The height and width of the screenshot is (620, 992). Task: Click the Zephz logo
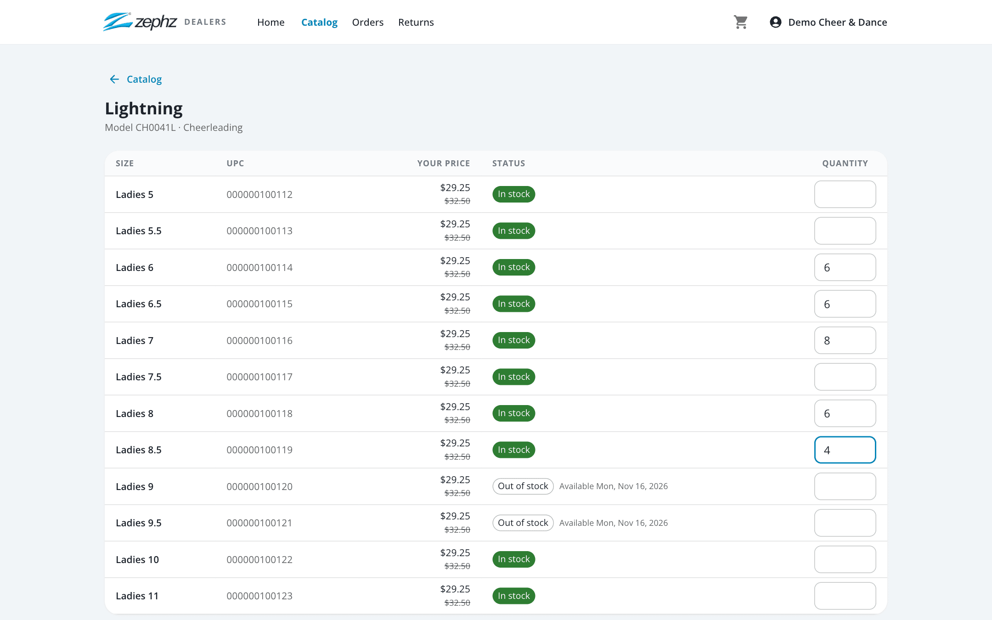[x=140, y=22]
